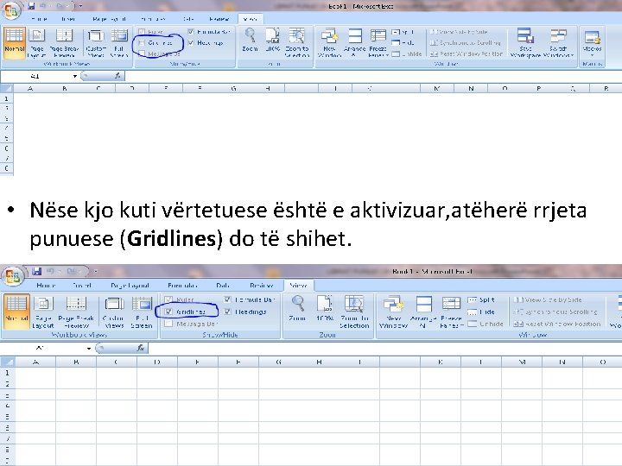This screenshot has height=466, width=622.
Task: Click the Office button in the bottom Excel window
Action: click(13, 276)
